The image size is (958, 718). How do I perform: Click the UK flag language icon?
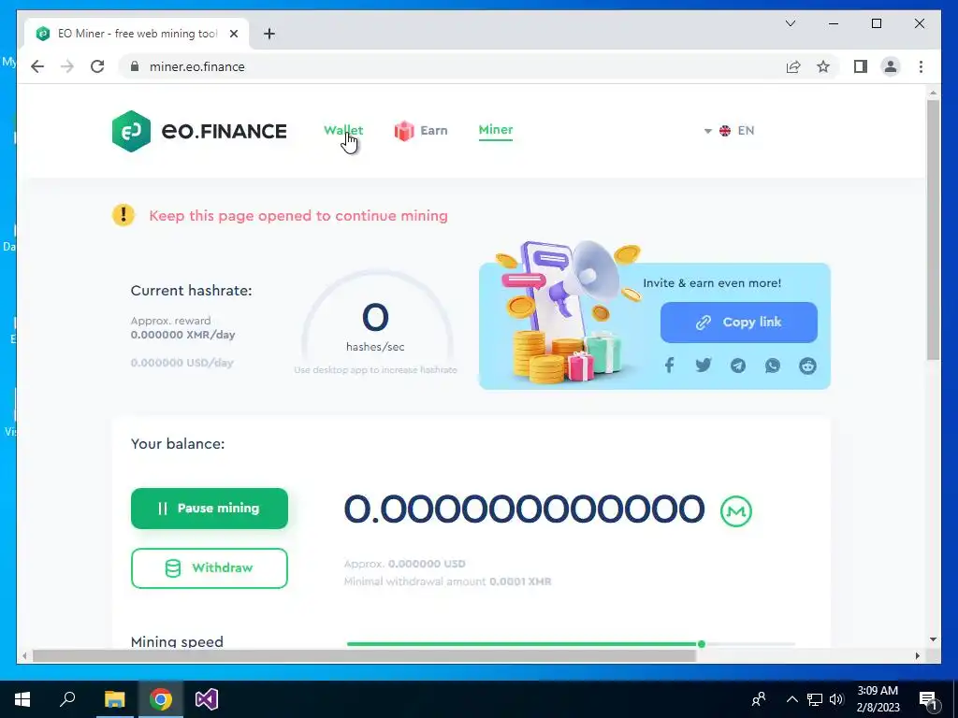(x=725, y=131)
